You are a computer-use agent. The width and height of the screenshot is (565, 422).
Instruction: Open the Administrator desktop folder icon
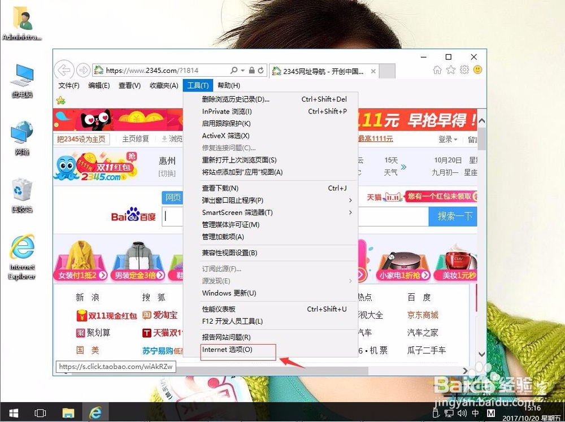(x=22, y=23)
